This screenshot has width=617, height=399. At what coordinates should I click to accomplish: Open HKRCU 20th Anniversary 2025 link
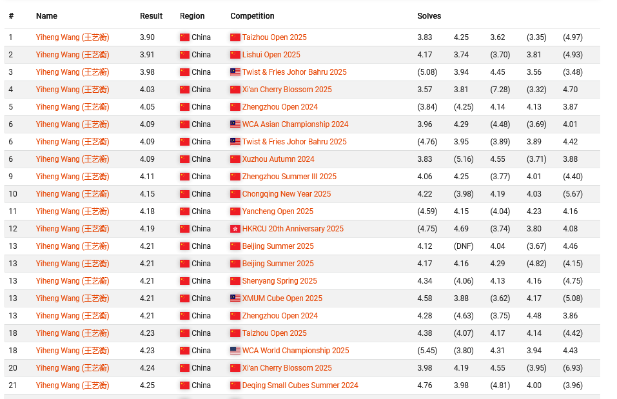coord(293,229)
